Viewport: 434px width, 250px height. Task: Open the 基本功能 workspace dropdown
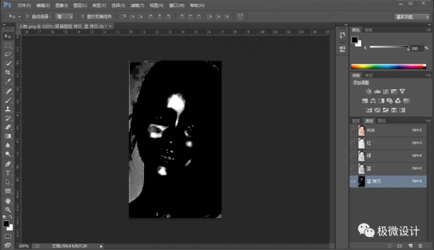click(412, 17)
